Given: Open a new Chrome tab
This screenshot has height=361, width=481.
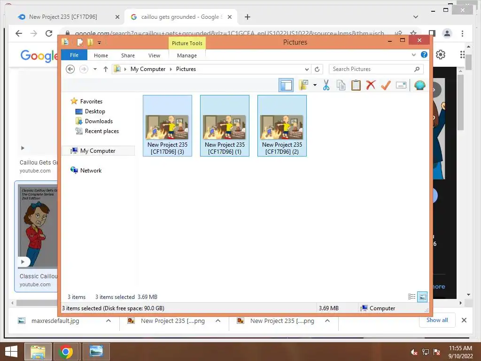Looking at the screenshot, I should point(248,17).
